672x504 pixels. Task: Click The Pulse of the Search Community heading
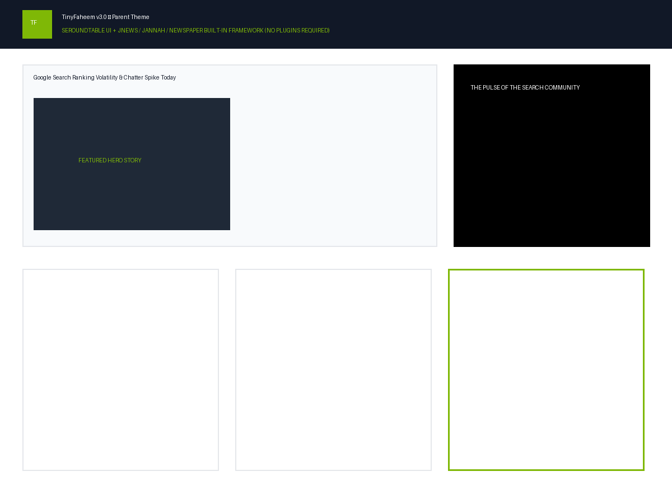525,88
